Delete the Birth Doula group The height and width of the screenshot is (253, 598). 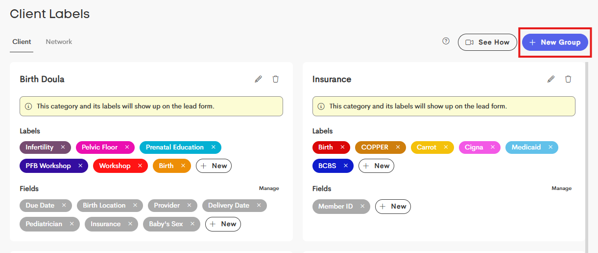pyautogui.click(x=276, y=79)
